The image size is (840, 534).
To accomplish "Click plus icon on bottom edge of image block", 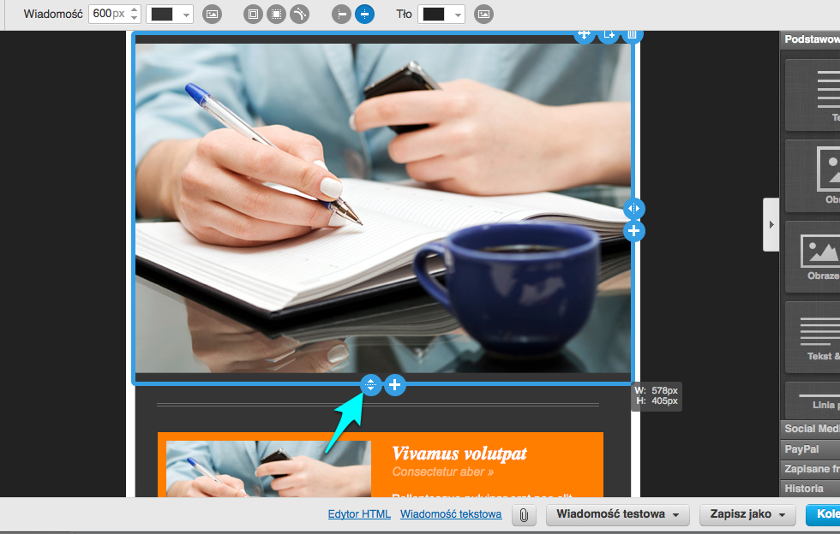I will point(395,385).
